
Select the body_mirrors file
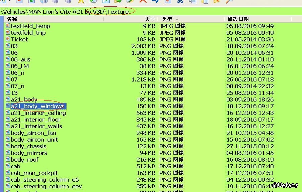(29, 153)
